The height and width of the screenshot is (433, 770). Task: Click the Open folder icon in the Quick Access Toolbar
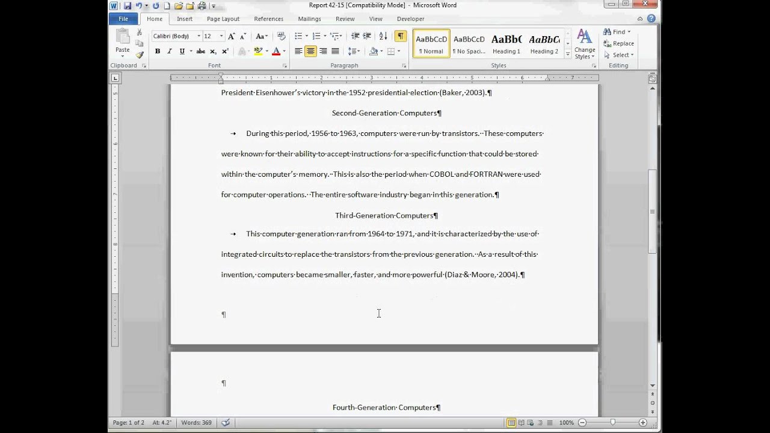pyautogui.click(x=179, y=6)
